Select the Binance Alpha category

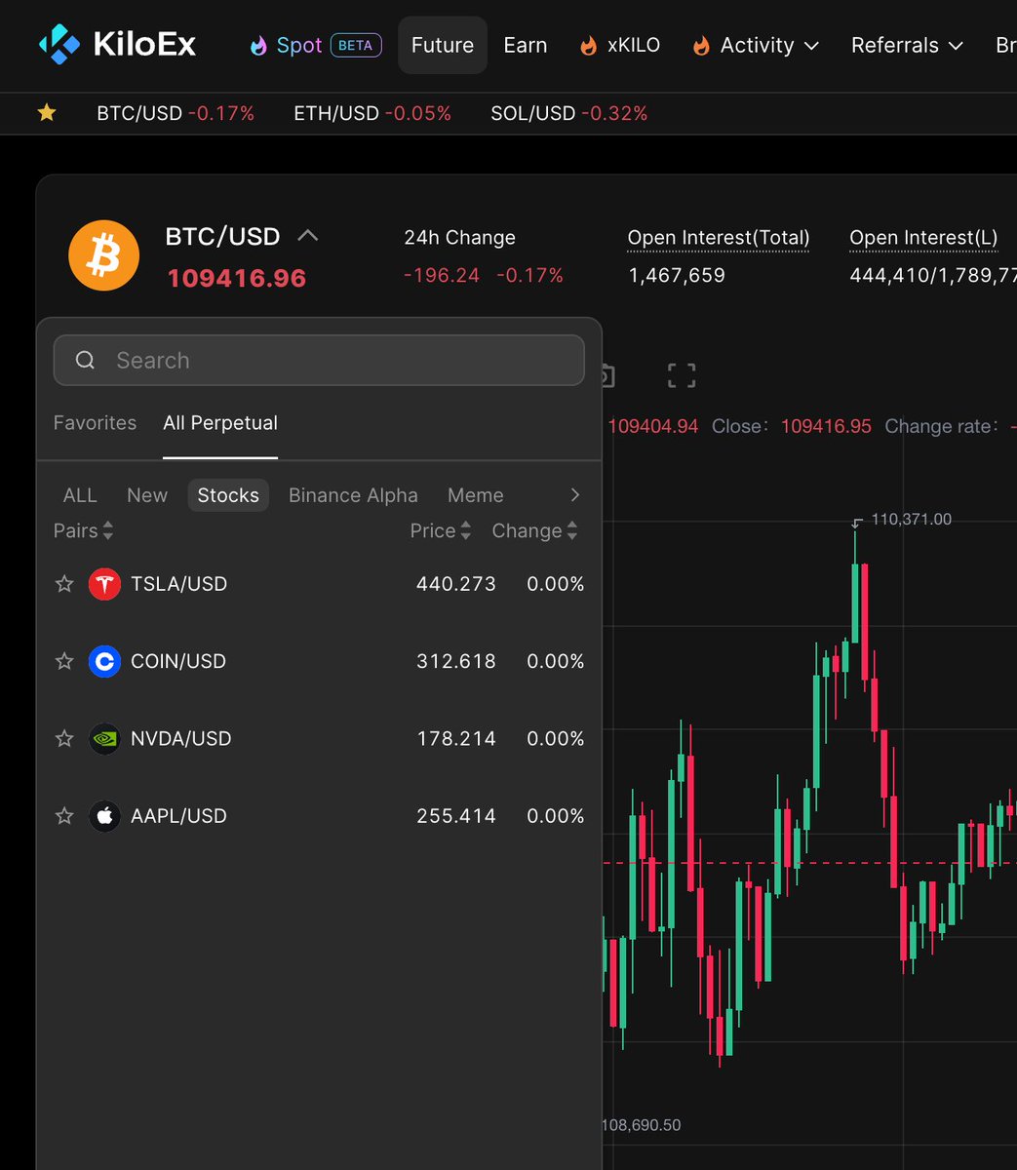coord(353,495)
